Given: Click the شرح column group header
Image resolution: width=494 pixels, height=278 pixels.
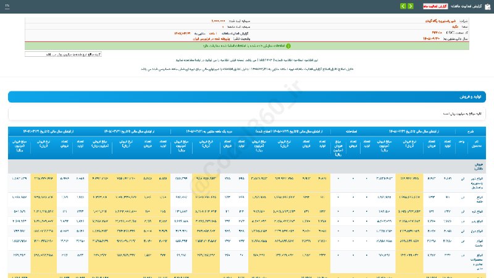Looking at the screenshot, I should [471, 132].
